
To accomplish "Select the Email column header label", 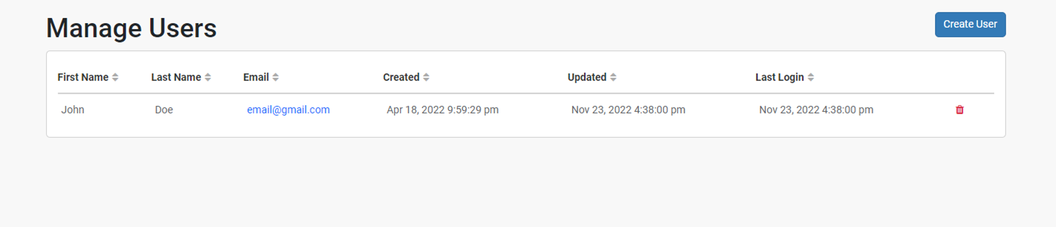I will (x=256, y=77).
